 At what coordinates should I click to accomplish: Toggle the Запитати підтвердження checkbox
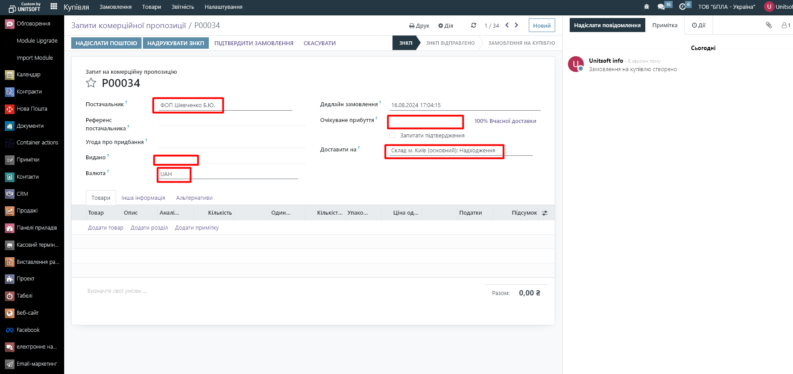point(392,135)
